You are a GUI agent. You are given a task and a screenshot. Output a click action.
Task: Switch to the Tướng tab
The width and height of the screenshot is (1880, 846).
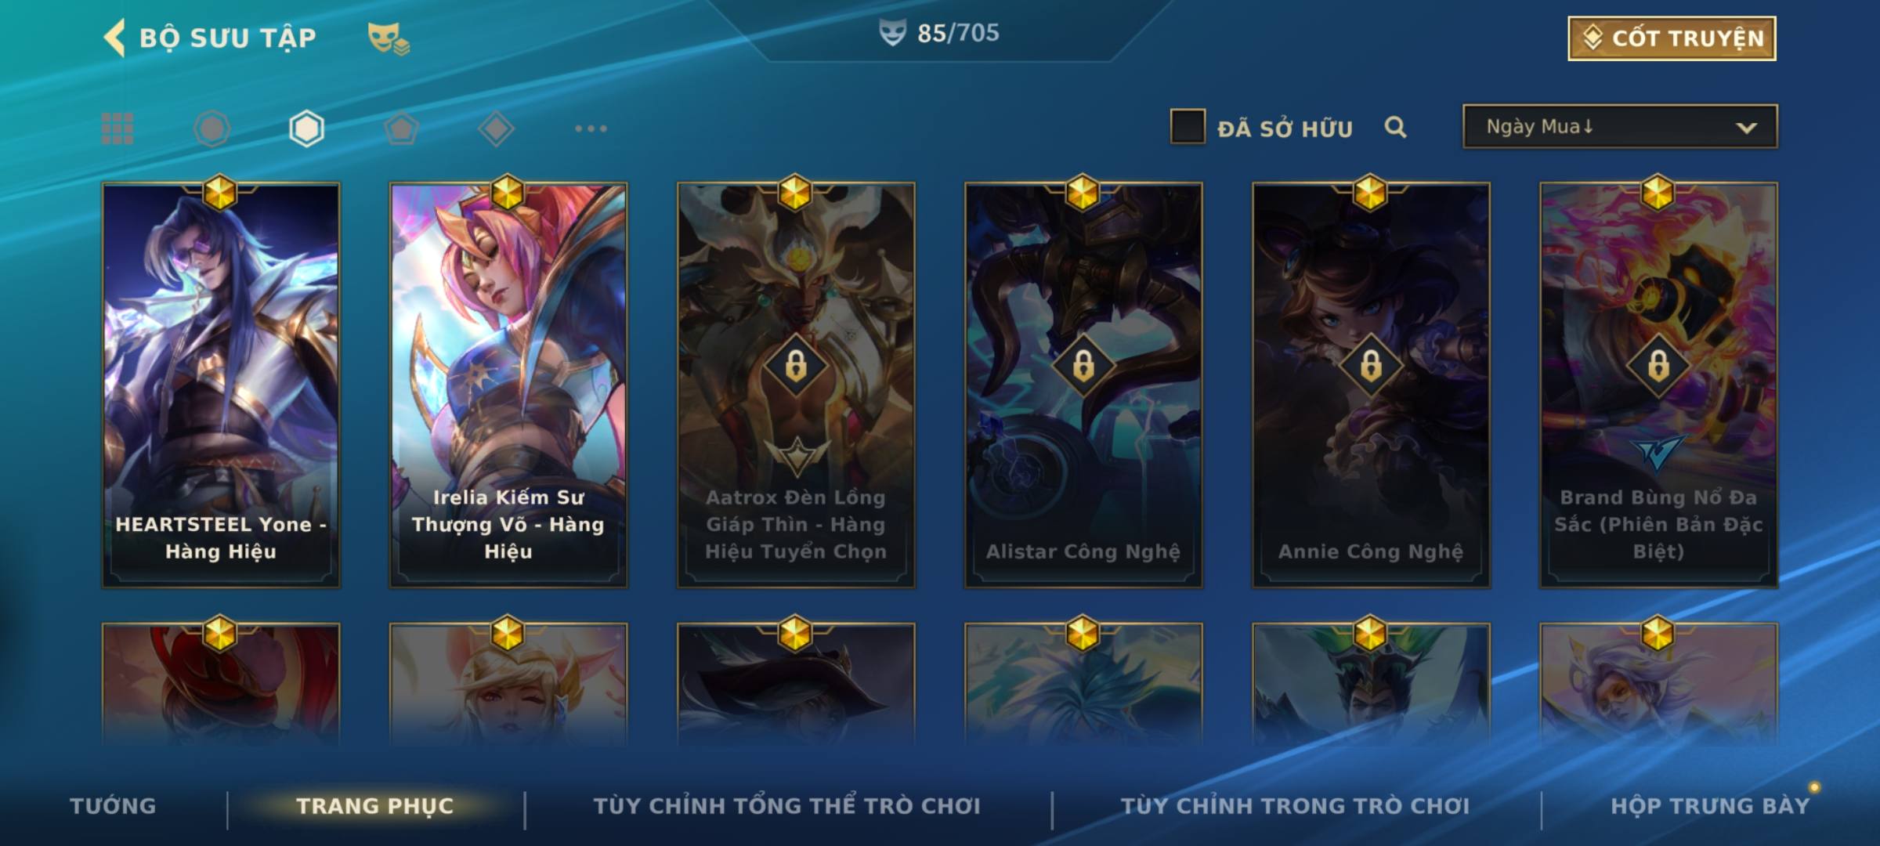113,806
